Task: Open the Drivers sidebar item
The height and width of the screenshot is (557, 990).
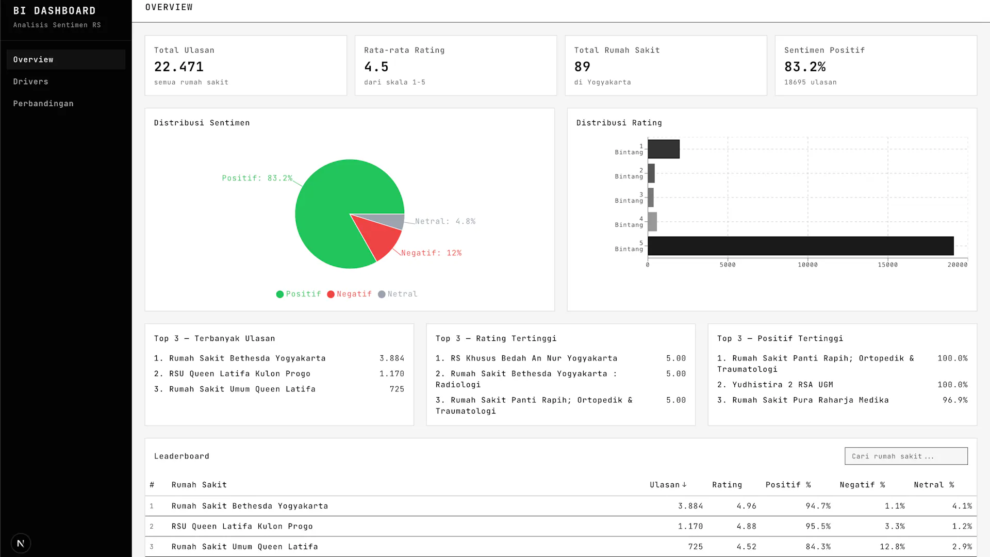Action: click(x=66, y=81)
